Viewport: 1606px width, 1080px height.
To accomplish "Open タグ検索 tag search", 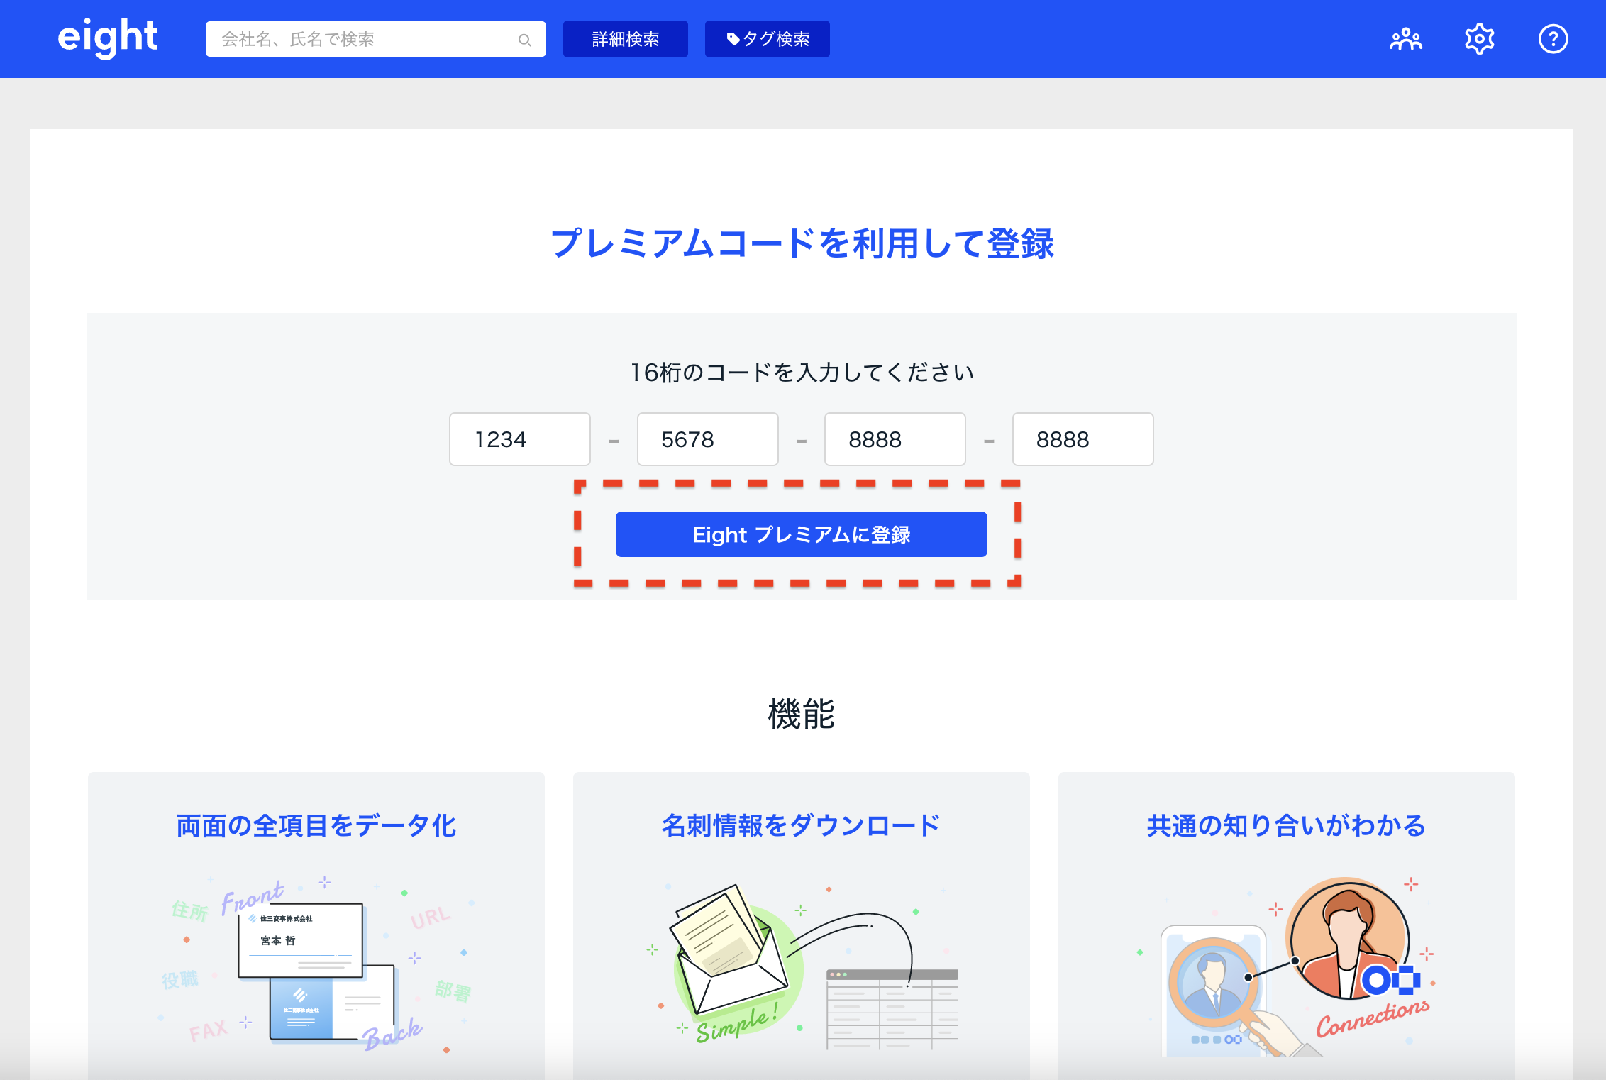I will [768, 39].
